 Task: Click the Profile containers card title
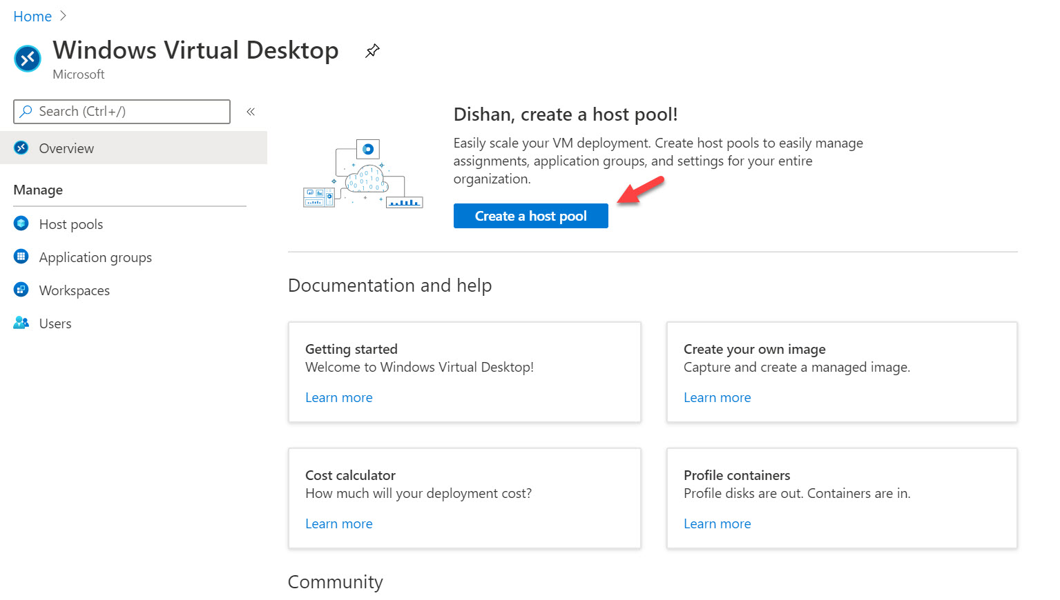(737, 475)
